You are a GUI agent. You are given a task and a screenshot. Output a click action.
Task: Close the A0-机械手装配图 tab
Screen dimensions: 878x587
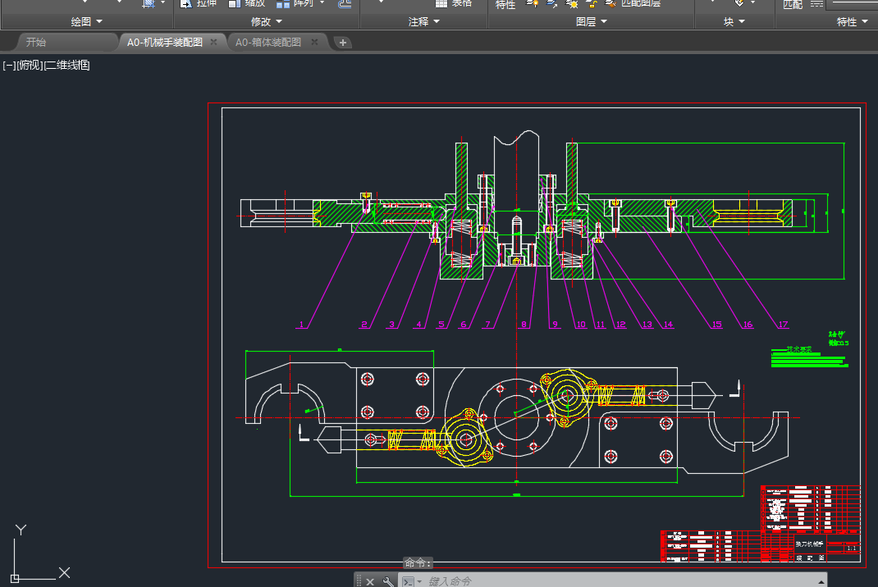point(214,42)
